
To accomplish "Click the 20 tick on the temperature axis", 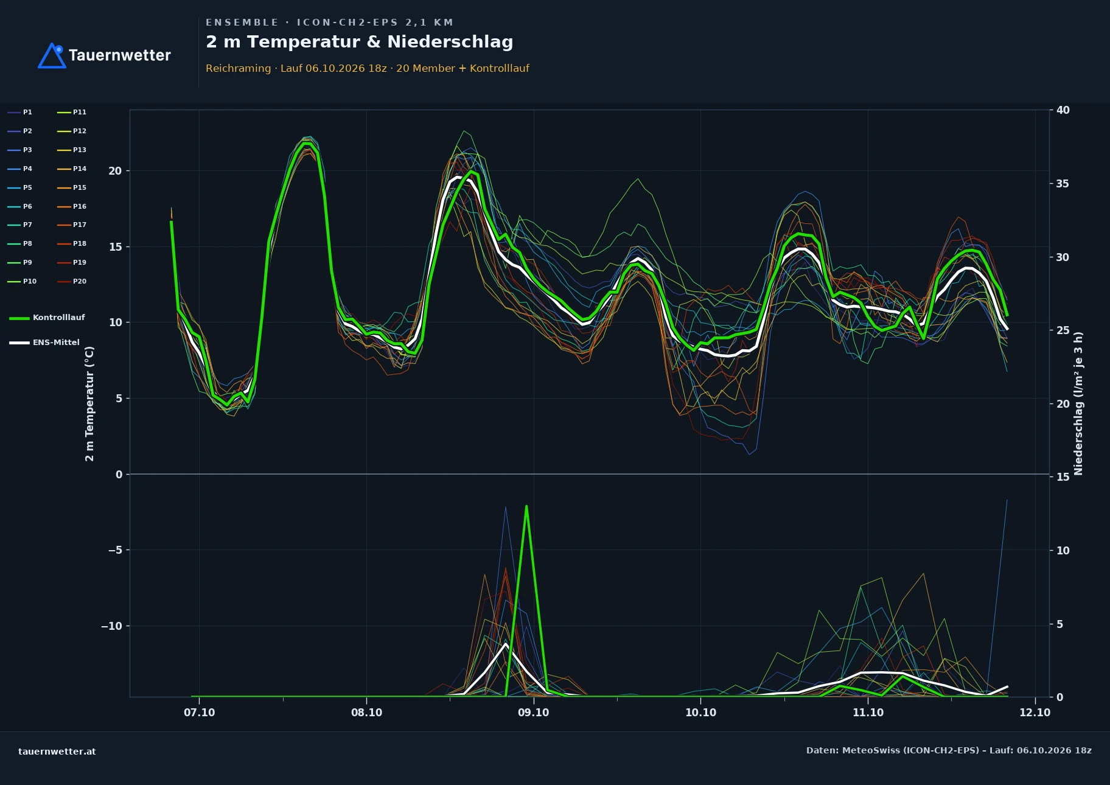I will 115,171.
